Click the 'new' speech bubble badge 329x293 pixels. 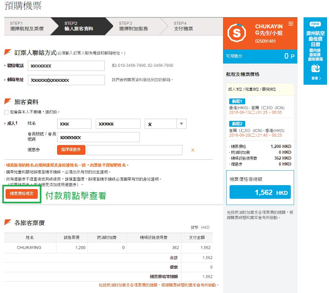[x=315, y=24]
